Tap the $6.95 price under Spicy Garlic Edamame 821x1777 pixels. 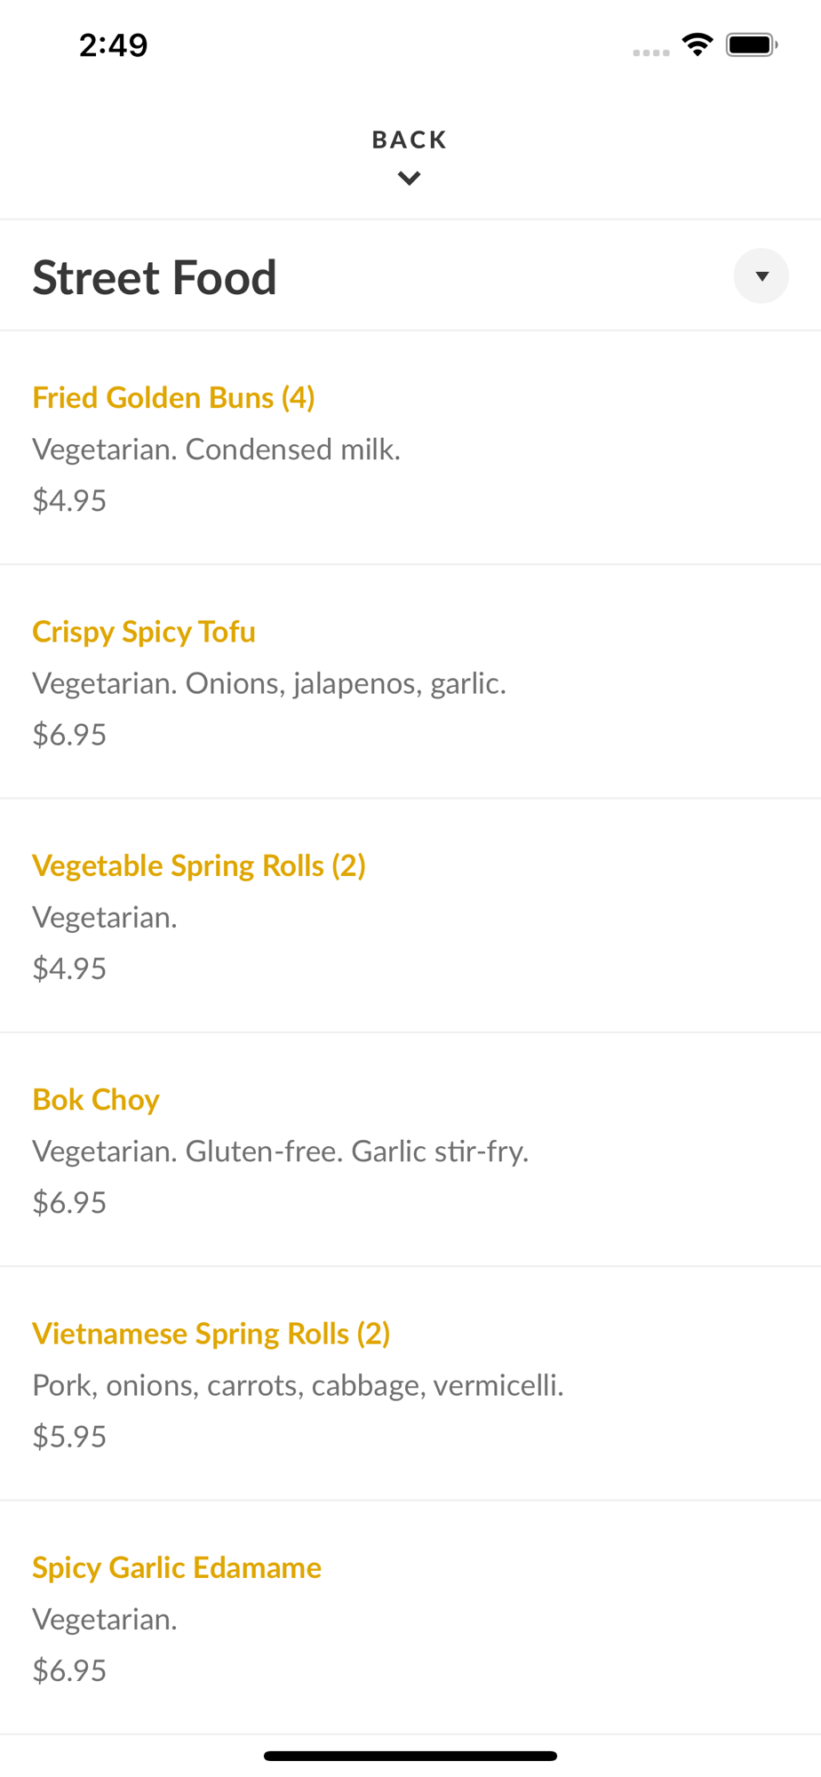[x=69, y=1670]
